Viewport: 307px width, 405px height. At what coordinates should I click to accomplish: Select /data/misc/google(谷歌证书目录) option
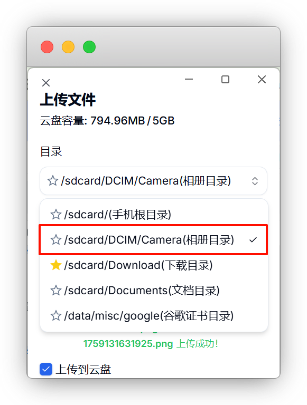pos(153,316)
